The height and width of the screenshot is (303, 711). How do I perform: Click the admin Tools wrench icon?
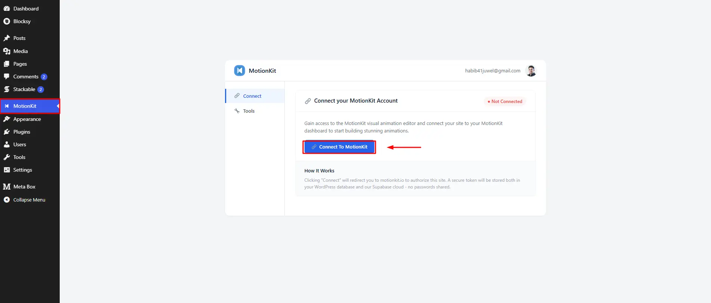point(7,157)
